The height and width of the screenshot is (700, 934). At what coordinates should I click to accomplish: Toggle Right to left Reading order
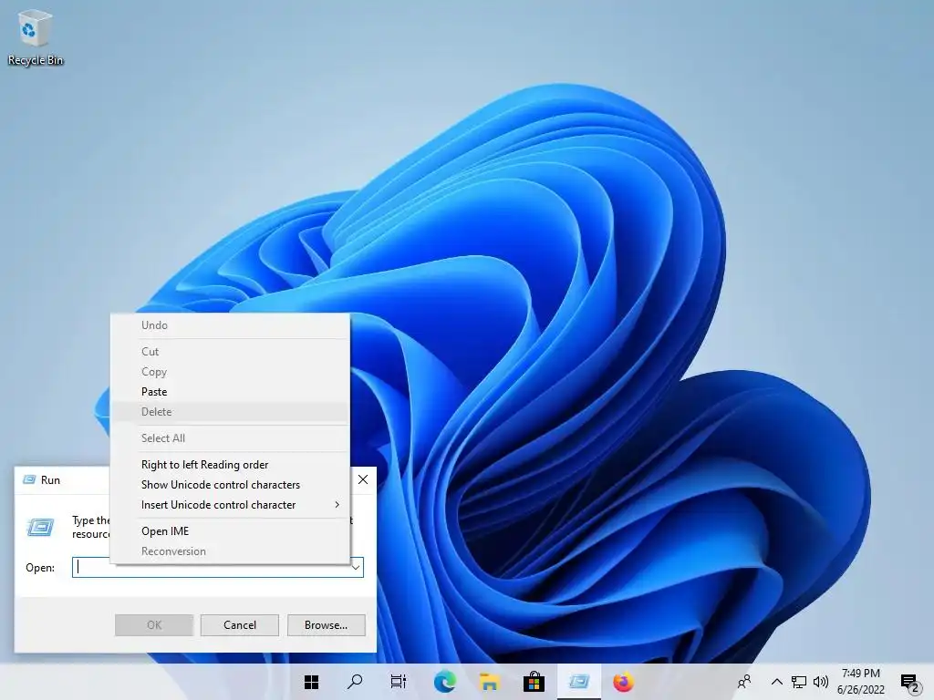(230, 464)
